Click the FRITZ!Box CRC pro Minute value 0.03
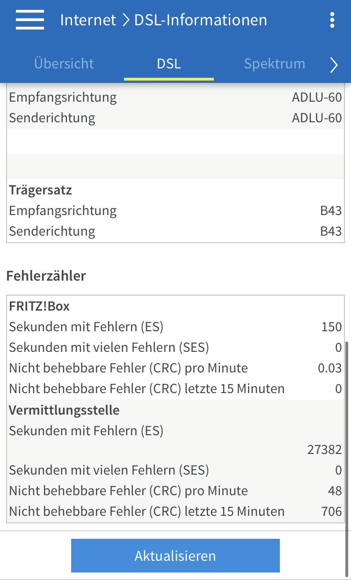Screen dimensions: 351x580 click(330, 368)
